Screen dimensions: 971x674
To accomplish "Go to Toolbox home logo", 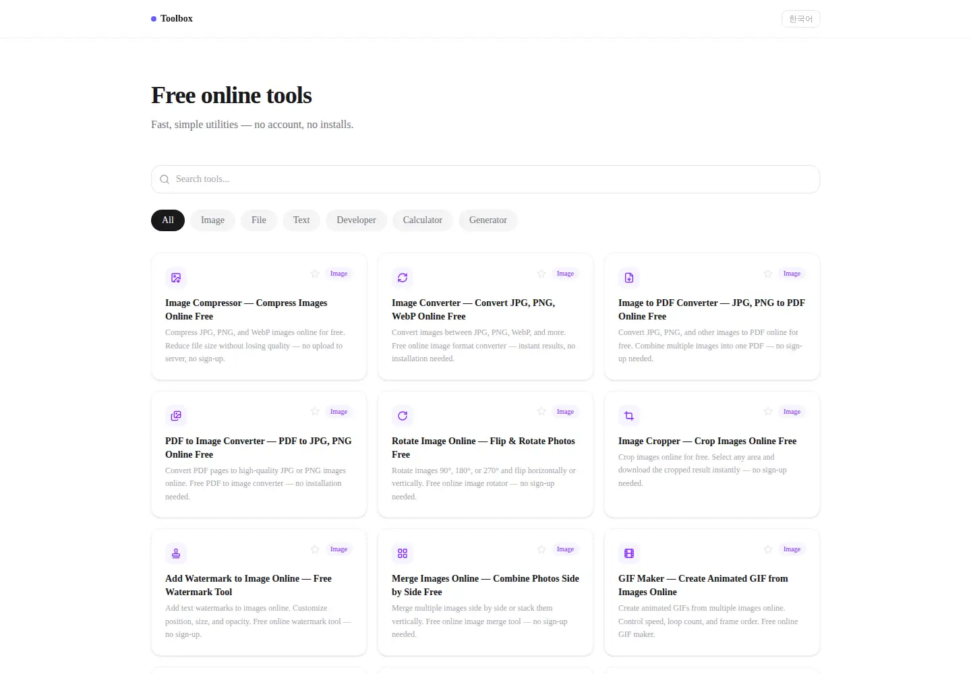I will tap(172, 19).
